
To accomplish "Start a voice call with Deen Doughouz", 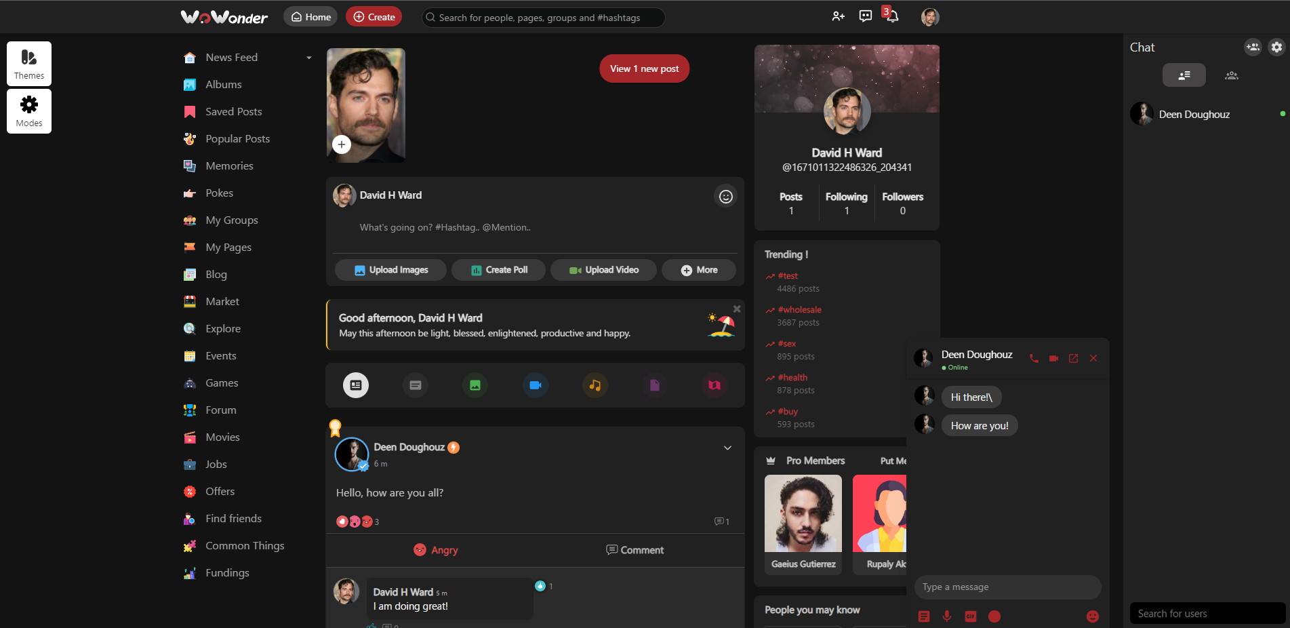I will click(x=1033, y=358).
